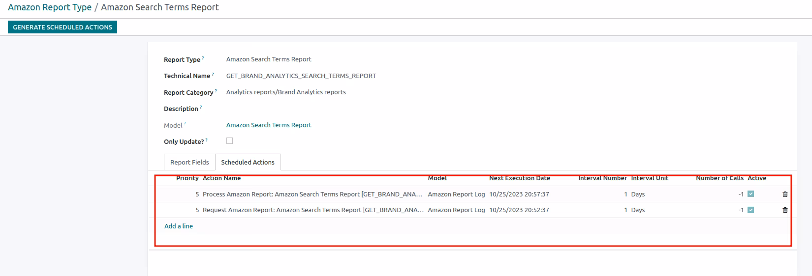Switch to the Report Fields tab
This screenshot has height=276, width=812.
pyautogui.click(x=189, y=162)
